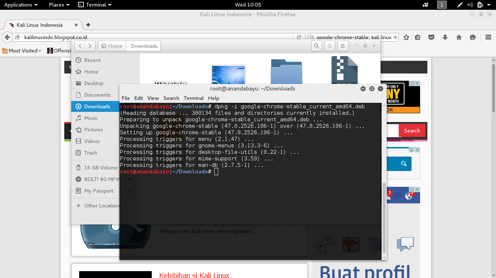Open Trash in Files sidebar
Screen dimensions: 496x278
point(95,153)
